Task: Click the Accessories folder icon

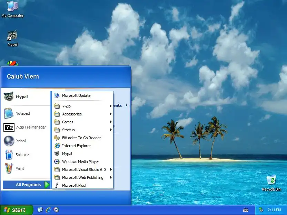Action: [x=57, y=114]
